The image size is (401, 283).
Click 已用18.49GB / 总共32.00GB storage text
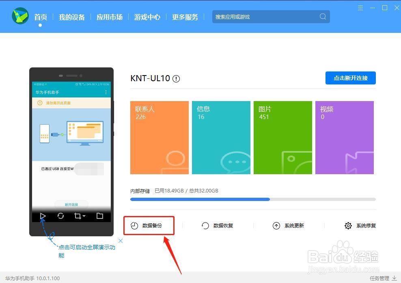click(186, 190)
